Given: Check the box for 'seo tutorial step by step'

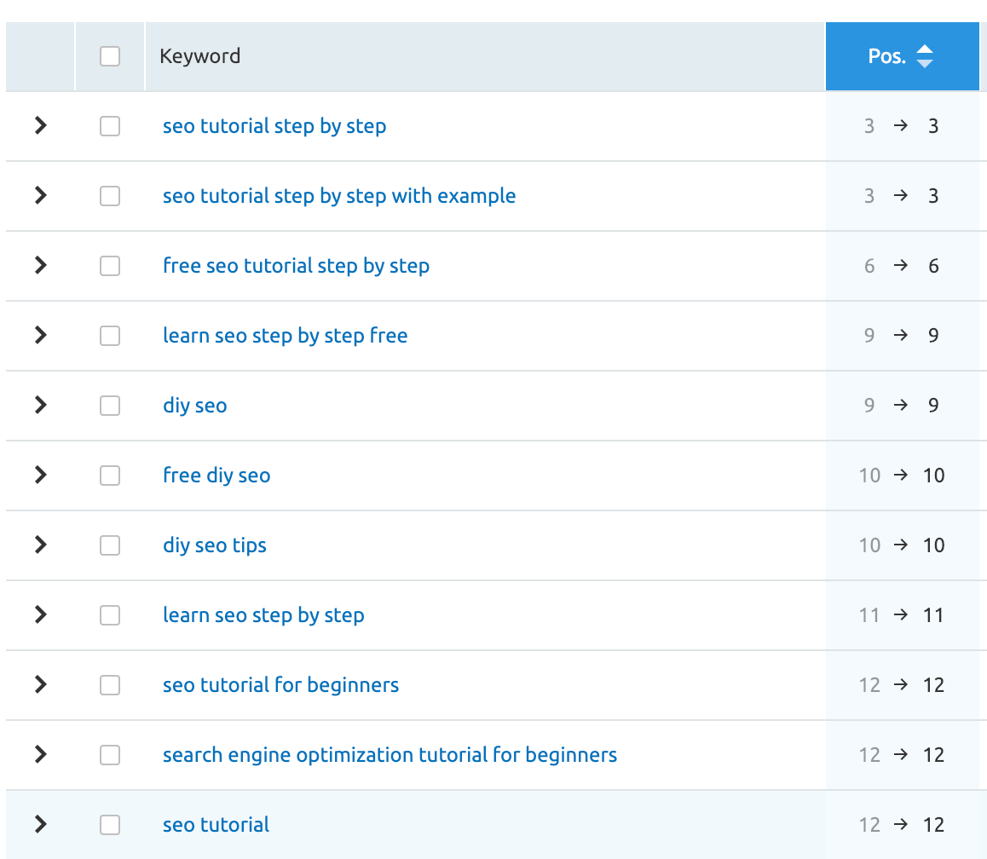Looking at the screenshot, I should pyautogui.click(x=110, y=126).
